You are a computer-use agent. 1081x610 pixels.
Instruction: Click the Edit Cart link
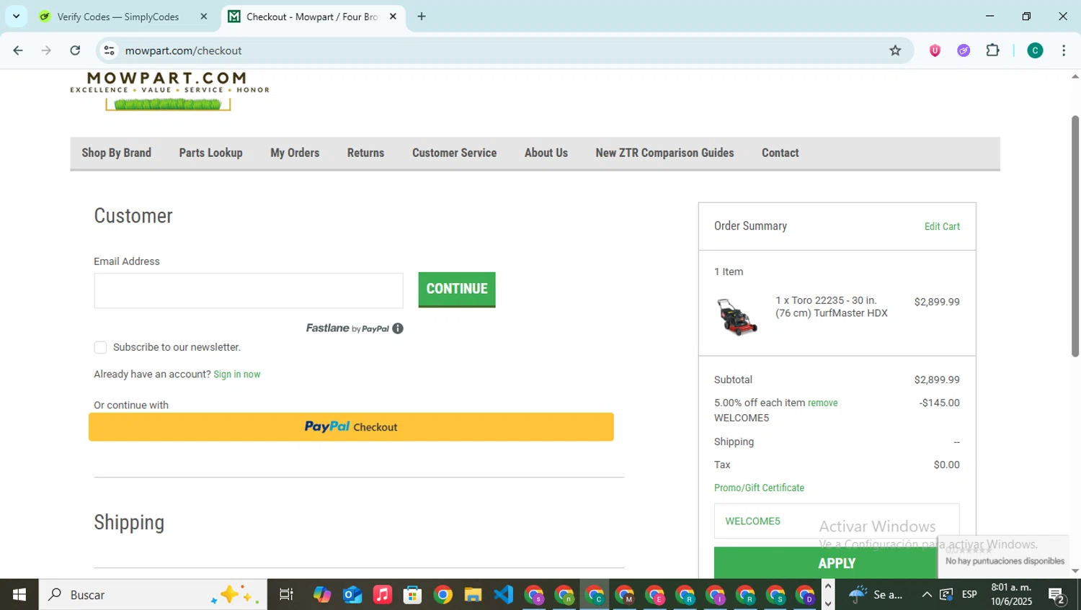tap(942, 226)
